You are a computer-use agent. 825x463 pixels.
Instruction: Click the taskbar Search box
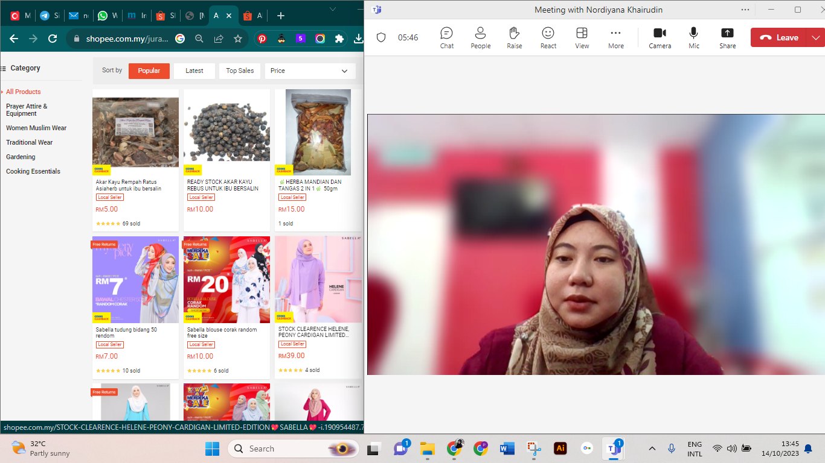pyautogui.click(x=293, y=449)
